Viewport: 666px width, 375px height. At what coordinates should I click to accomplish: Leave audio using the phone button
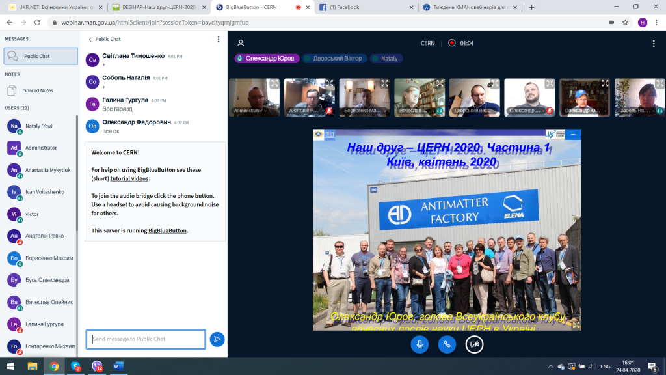(447, 344)
